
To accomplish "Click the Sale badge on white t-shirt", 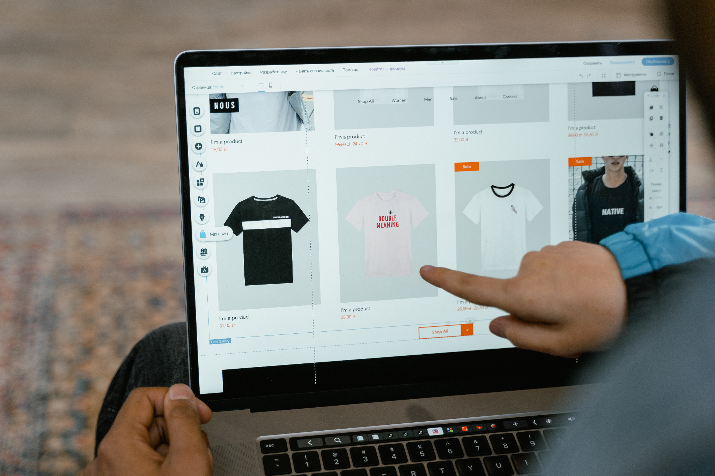I will click(466, 166).
